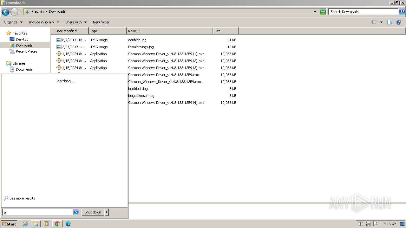This screenshot has height=228, width=406.
Task: Select the doubleh.jpg file
Action: click(137, 40)
